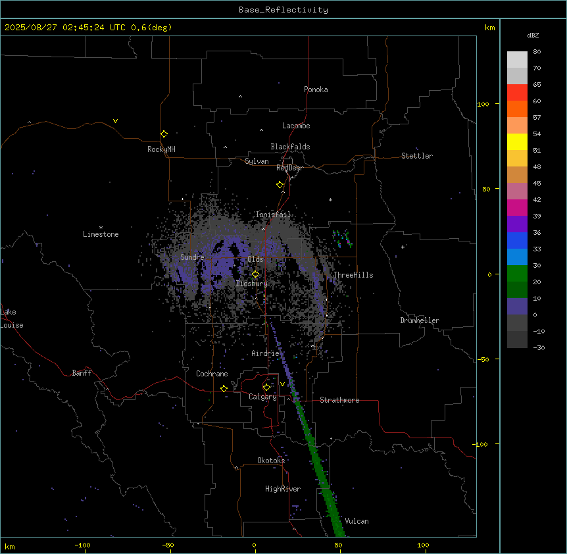The width and height of the screenshot is (567, 554).
Task: Click the -50 tick on right vertical axis
Action: tap(483, 359)
